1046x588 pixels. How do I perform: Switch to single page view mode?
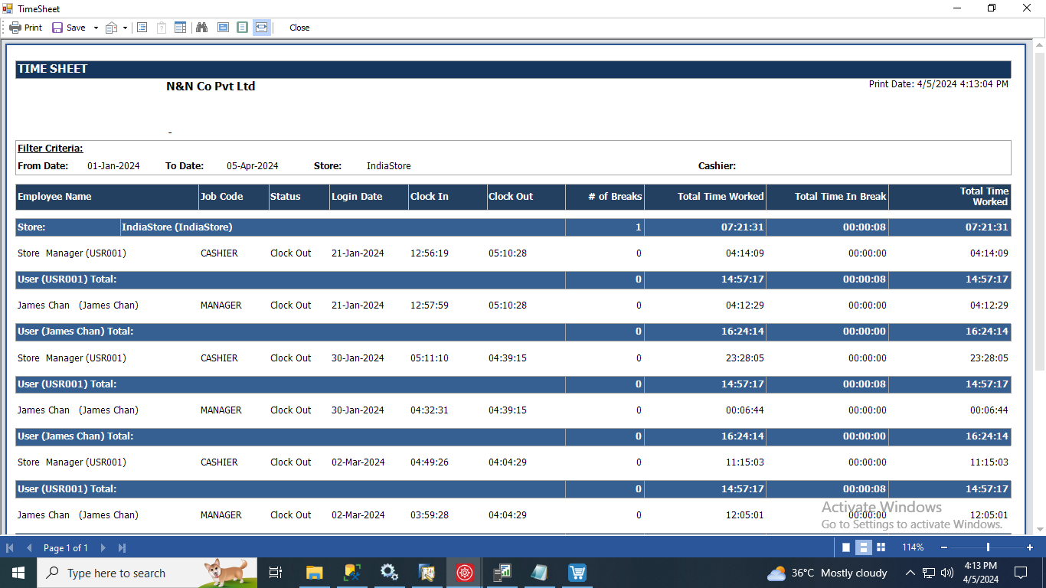846,547
